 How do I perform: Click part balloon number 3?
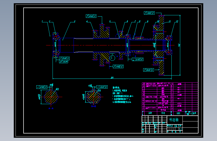click(75, 21)
